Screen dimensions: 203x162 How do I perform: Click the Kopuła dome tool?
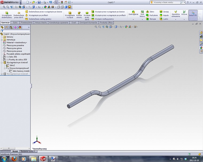[164, 15]
